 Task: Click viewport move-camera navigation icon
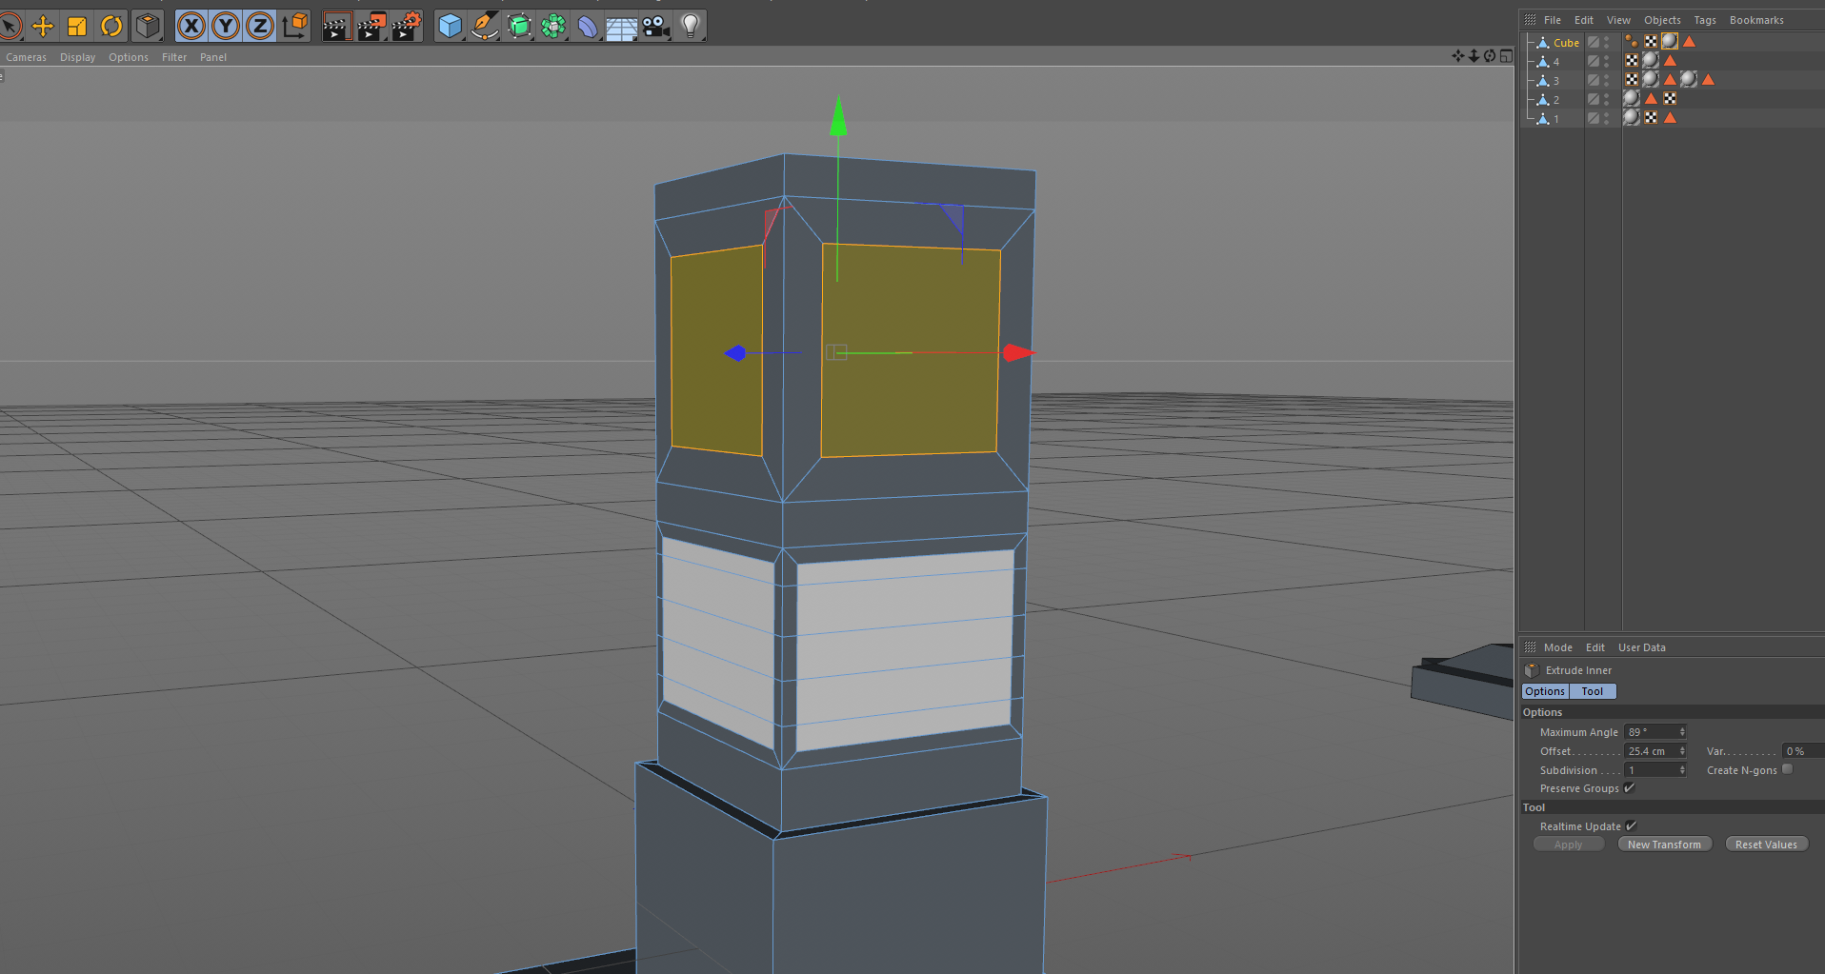(1458, 56)
